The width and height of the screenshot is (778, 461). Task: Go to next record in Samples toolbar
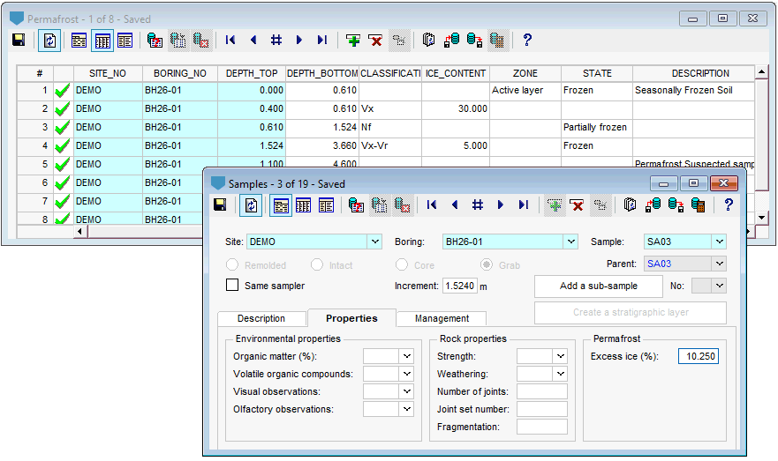pyautogui.click(x=500, y=204)
